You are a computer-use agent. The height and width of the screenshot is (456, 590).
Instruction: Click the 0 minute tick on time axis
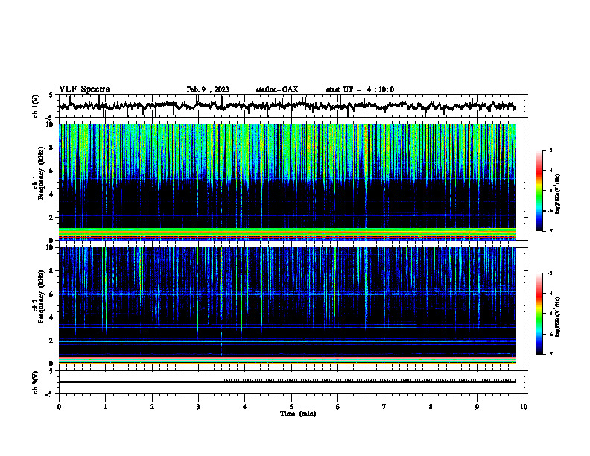(59, 407)
